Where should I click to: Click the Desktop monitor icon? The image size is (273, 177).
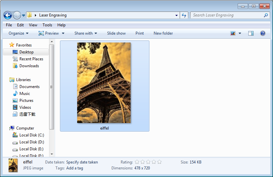point(15,52)
